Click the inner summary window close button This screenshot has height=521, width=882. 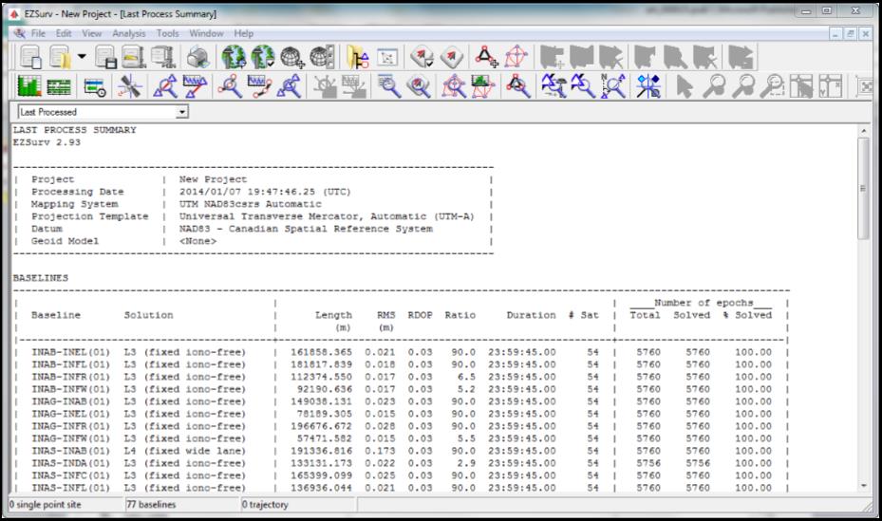[865, 34]
